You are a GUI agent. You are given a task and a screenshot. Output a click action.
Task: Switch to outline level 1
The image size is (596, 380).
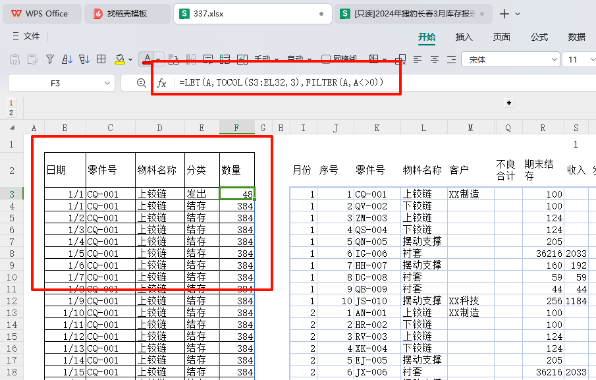[11, 103]
